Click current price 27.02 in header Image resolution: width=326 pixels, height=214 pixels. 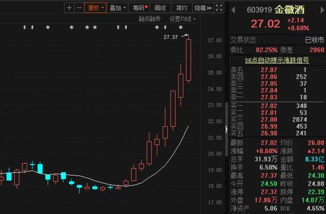266,24
